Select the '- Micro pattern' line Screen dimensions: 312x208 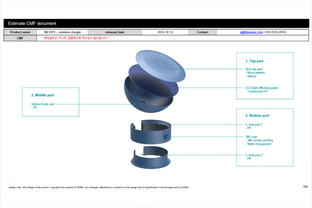pos(255,73)
